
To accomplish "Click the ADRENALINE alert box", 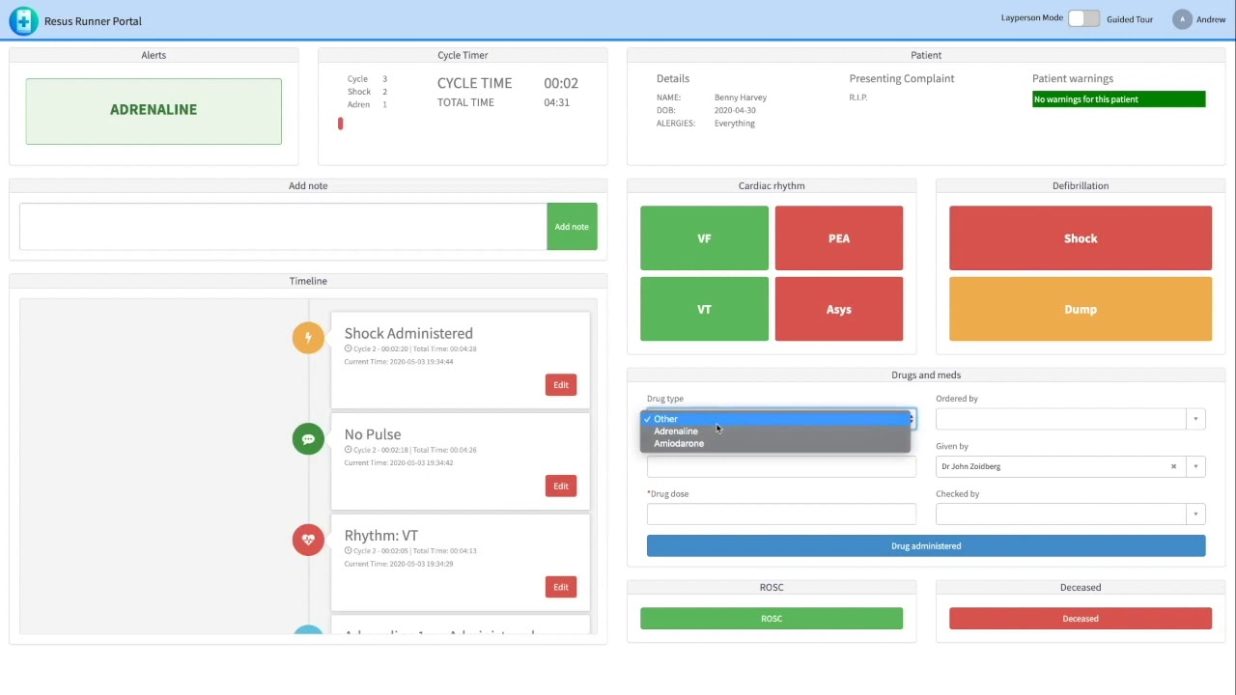I will (154, 111).
